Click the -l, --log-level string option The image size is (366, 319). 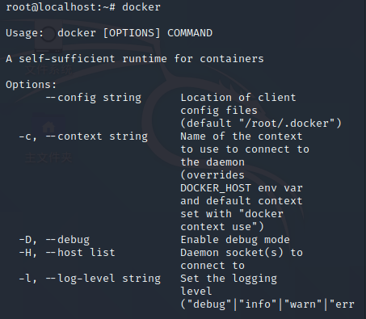point(90,279)
